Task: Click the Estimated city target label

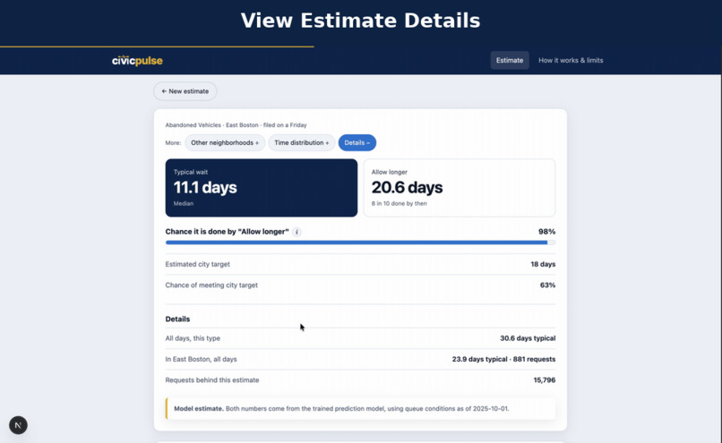Action: click(198, 264)
